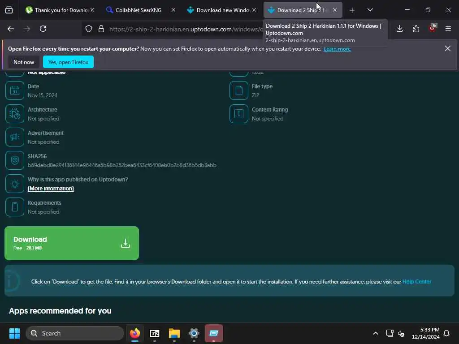Close the Download new Windows tab
Screen dimensions: 459x344
(254, 10)
